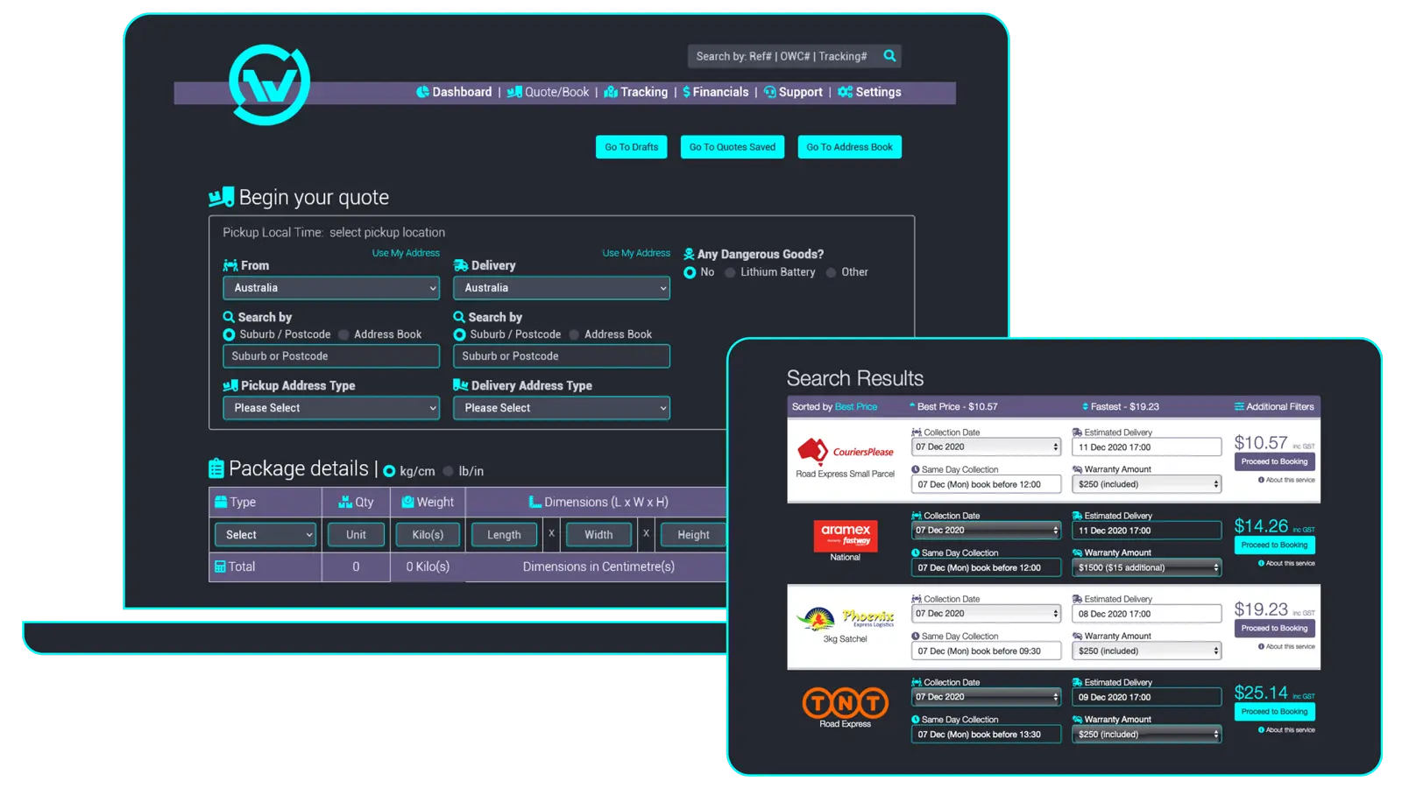
Task: Click the Additional Filters icon
Action: coord(1239,406)
